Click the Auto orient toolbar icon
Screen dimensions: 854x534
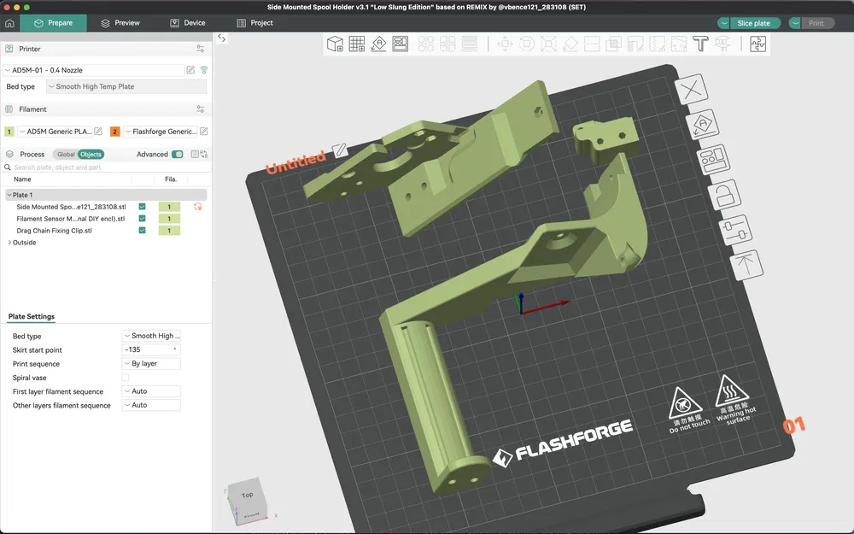(378, 44)
